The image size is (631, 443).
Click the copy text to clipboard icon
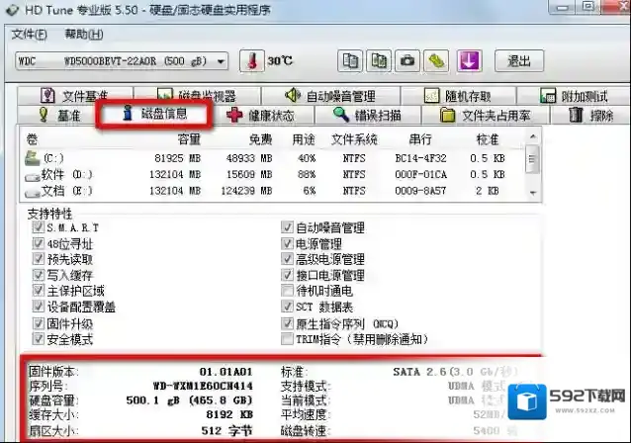point(350,61)
